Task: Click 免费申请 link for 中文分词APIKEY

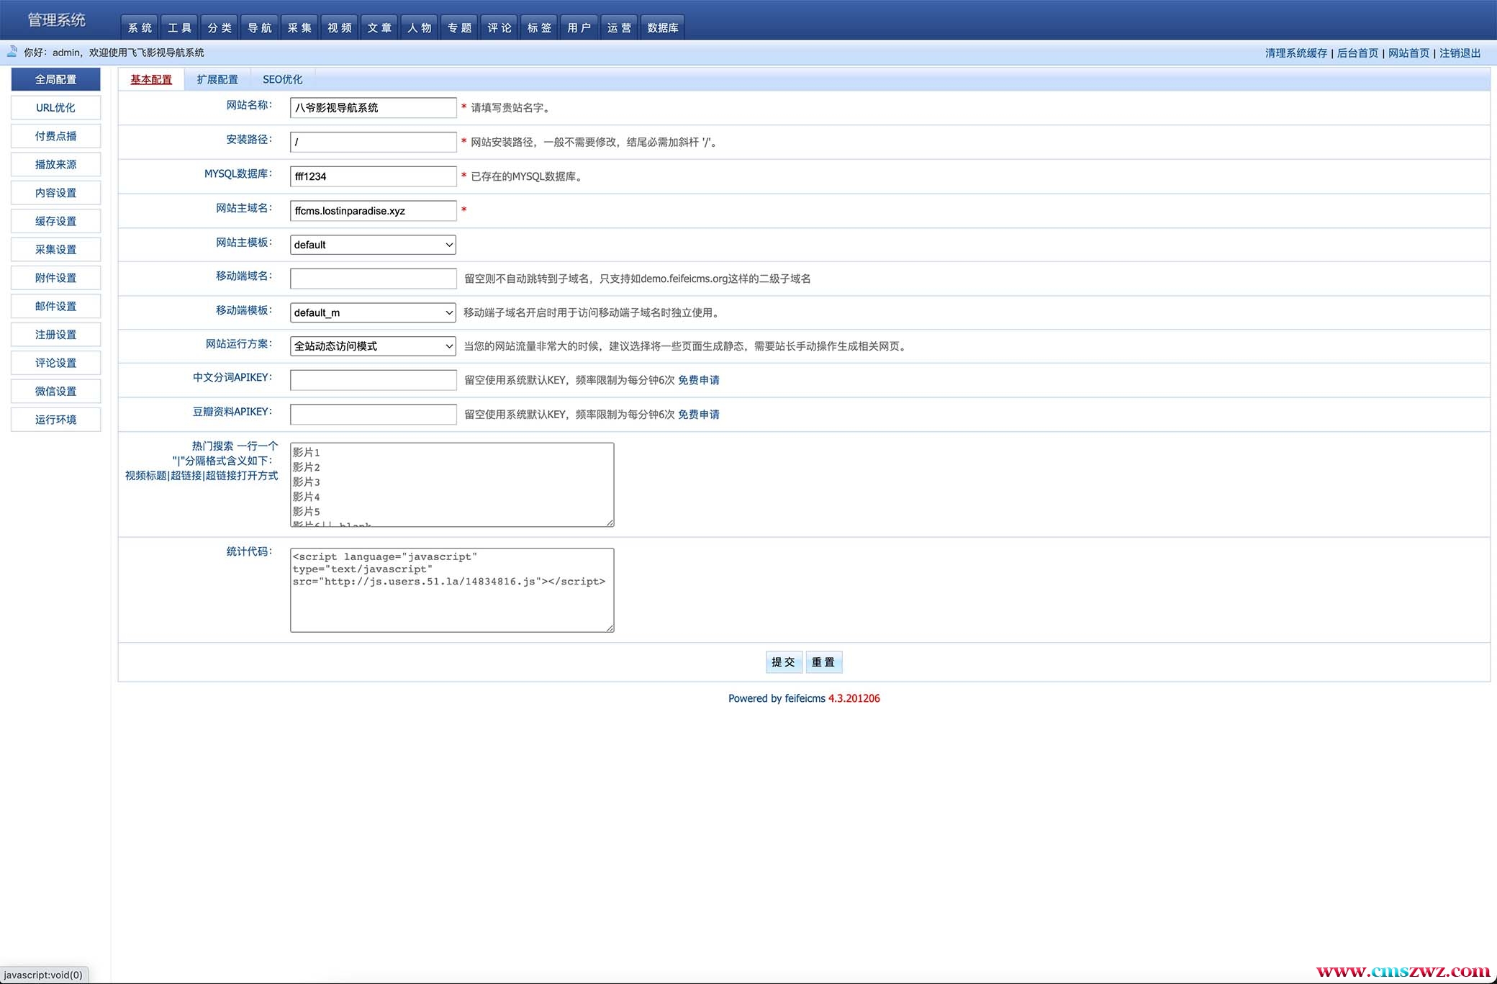Action: pos(698,380)
